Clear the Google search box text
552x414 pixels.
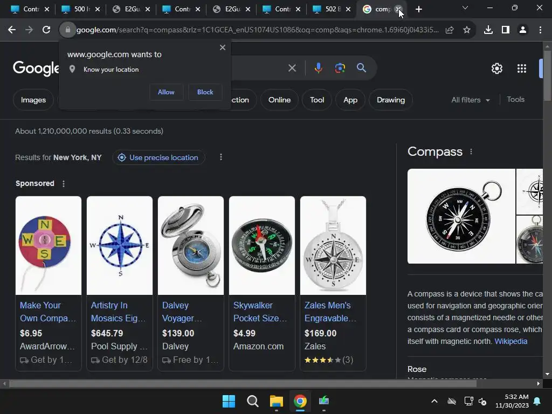[x=292, y=68]
